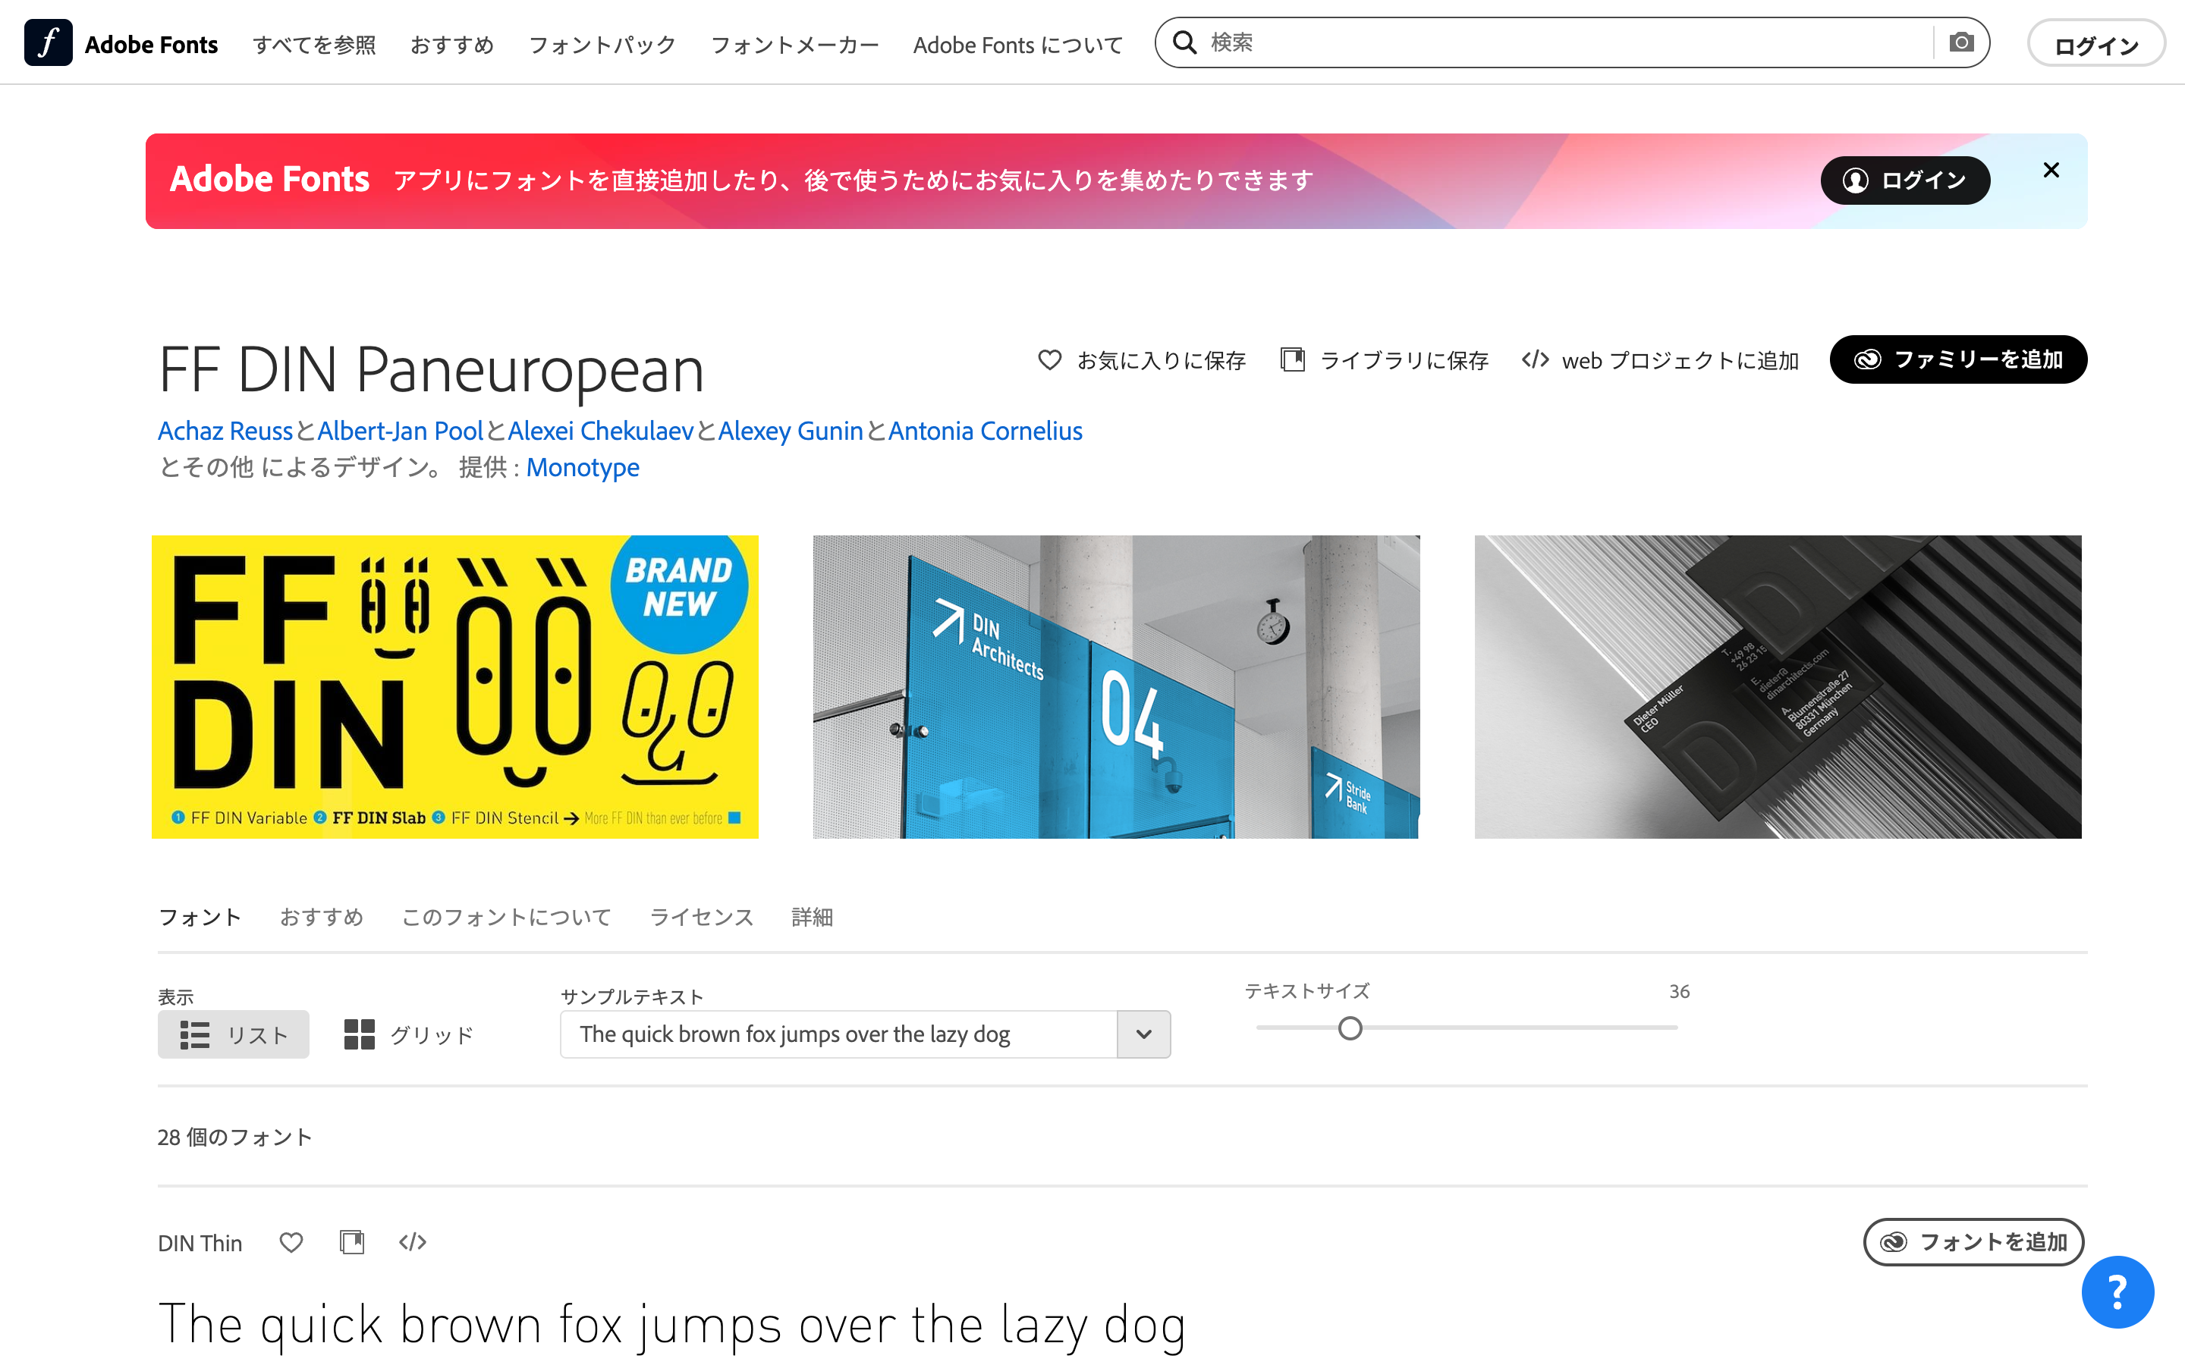Image resolution: width=2185 pixels, height=1365 pixels.
Task: Click the text size slider handle
Action: [1350, 1028]
